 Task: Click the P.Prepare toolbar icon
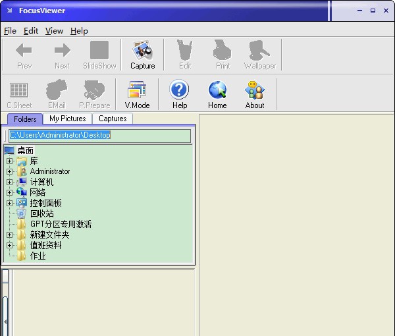tap(94, 89)
